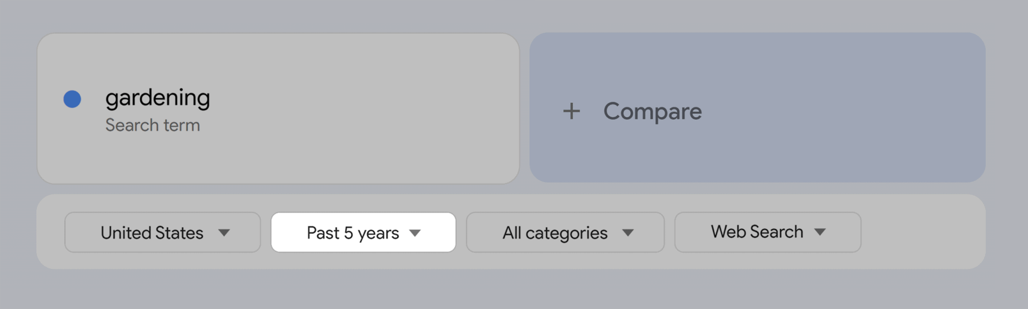1028x309 pixels.
Task: Click the "Search term" label under gardening
Action: tap(153, 125)
